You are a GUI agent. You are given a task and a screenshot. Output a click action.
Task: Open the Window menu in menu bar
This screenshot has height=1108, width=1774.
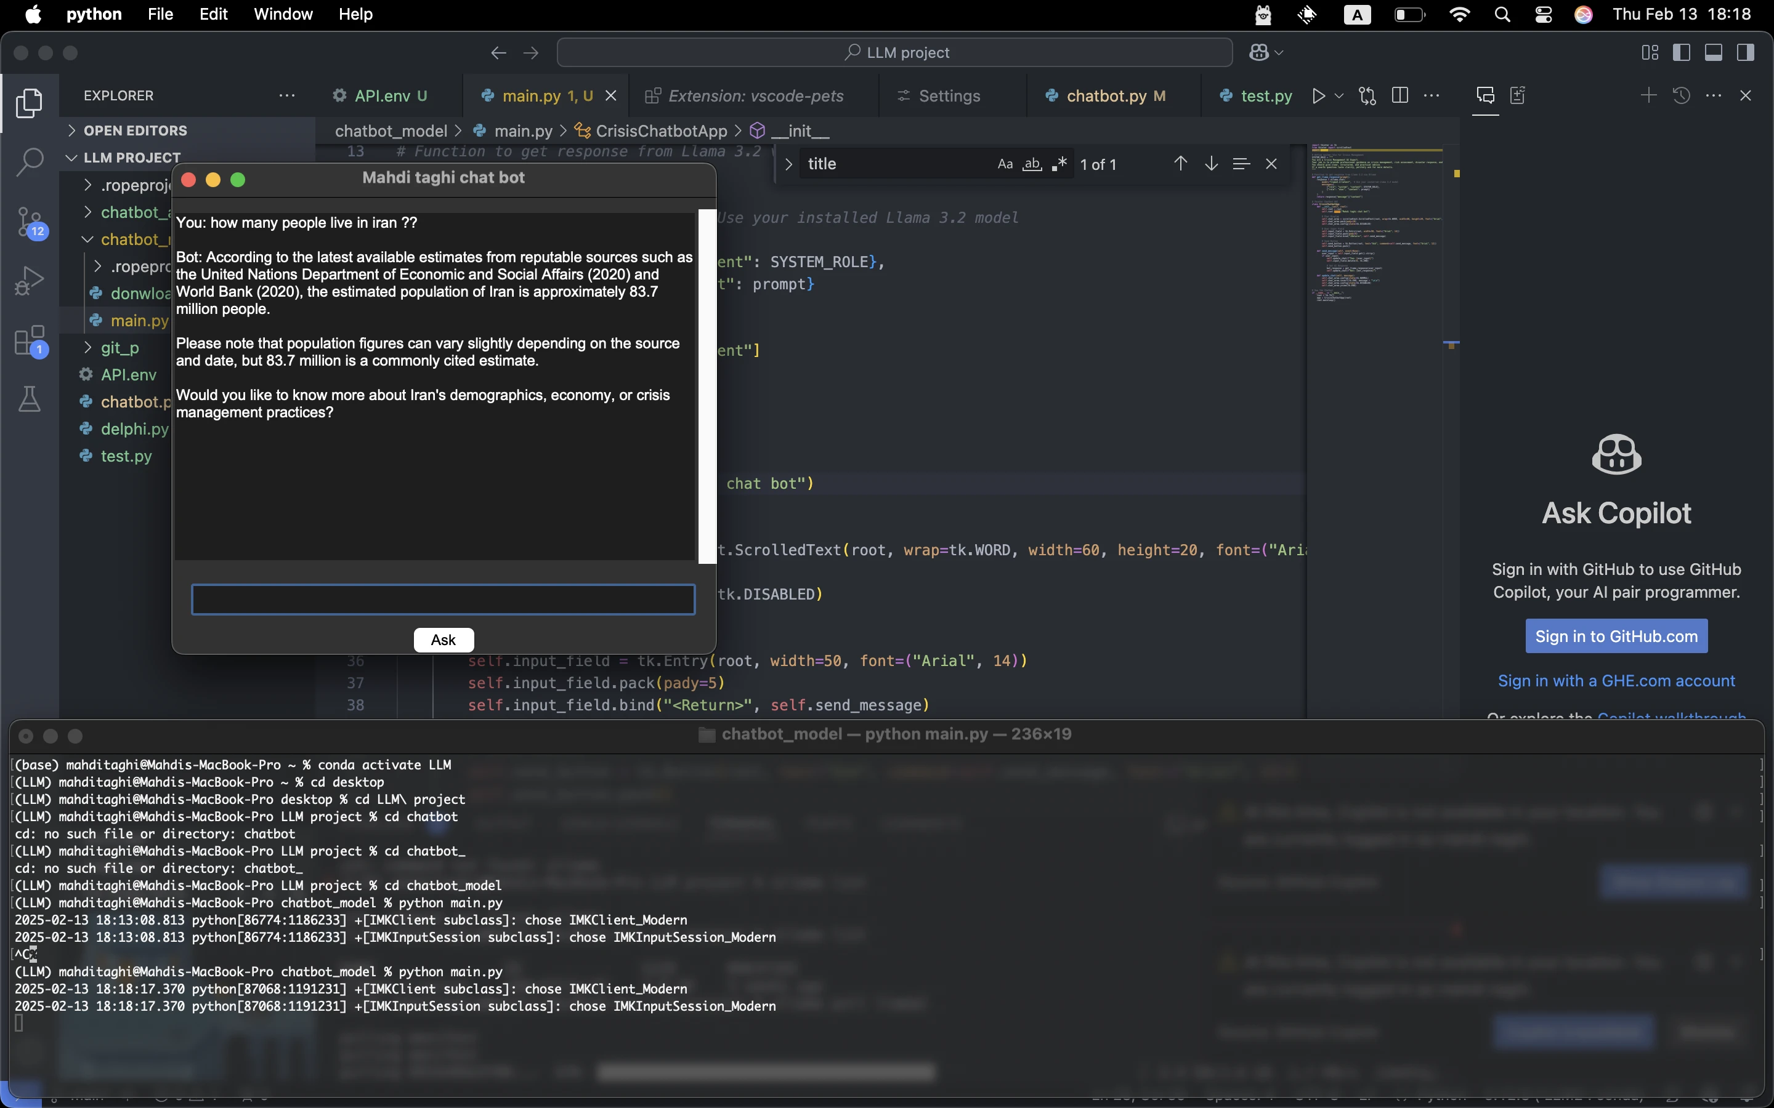coord(283,14)
